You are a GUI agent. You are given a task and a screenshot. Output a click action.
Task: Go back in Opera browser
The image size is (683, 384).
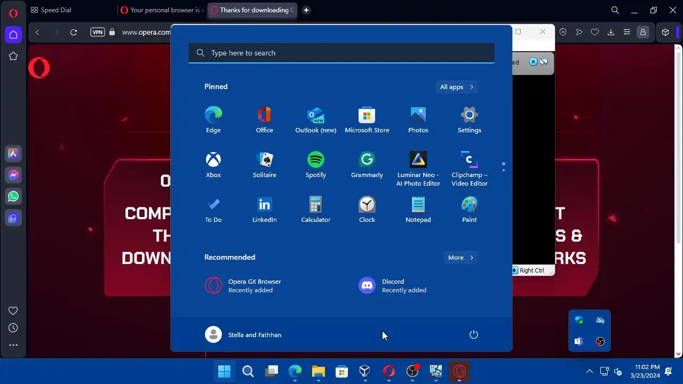pyautogui.click(x=37, y=32)
